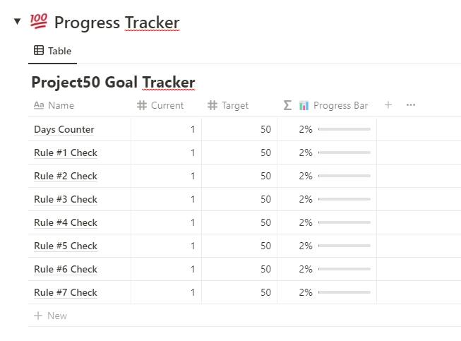461x341 pixels.
Task: Open the Rule #1 Check entry
Action: pyautogui.click(x=66, y=152)
